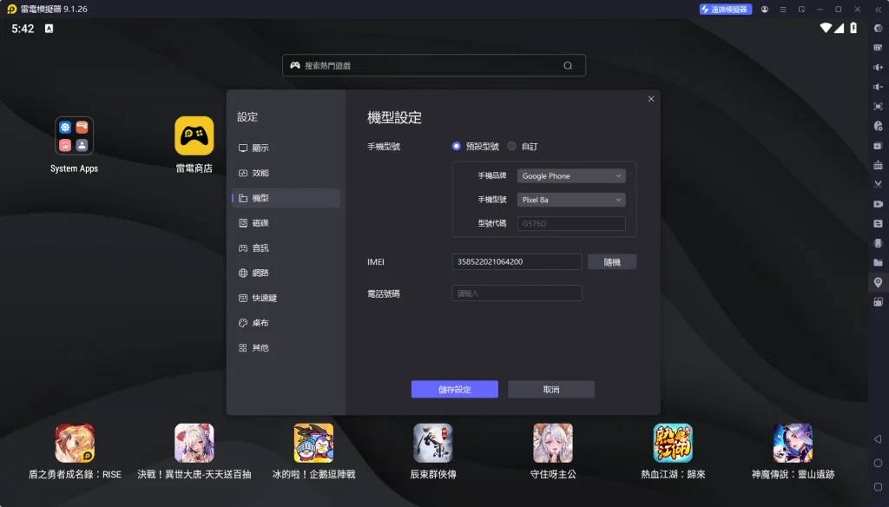
Task: Click Android home circle button
Action: 879,463
